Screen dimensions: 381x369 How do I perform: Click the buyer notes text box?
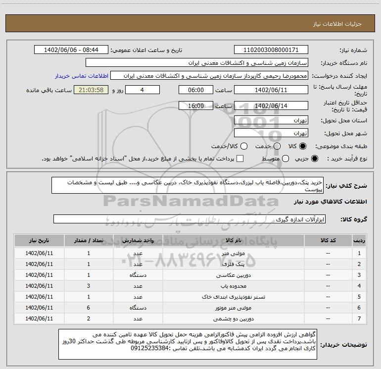tap(188, 344)
